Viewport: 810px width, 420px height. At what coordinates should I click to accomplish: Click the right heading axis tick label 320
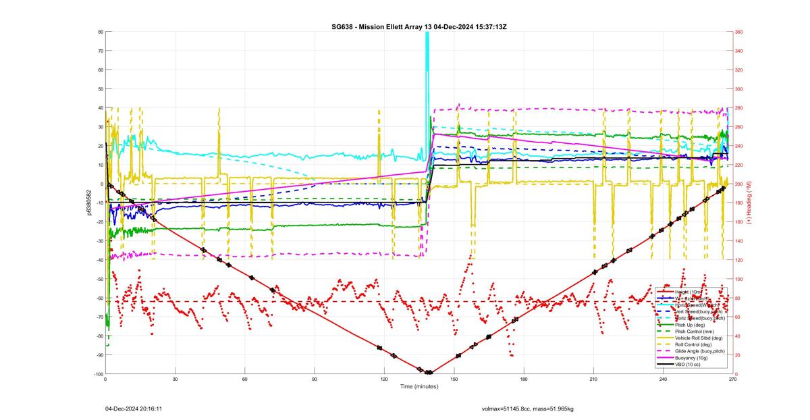[739, 70]
